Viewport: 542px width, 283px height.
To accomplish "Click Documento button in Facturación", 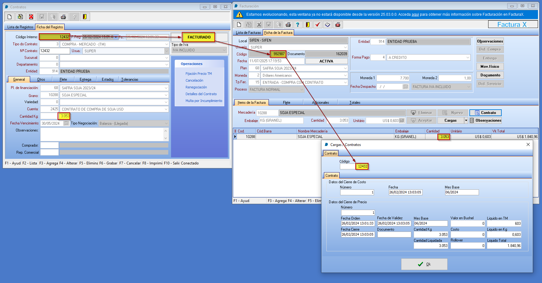I will [490, 75].
